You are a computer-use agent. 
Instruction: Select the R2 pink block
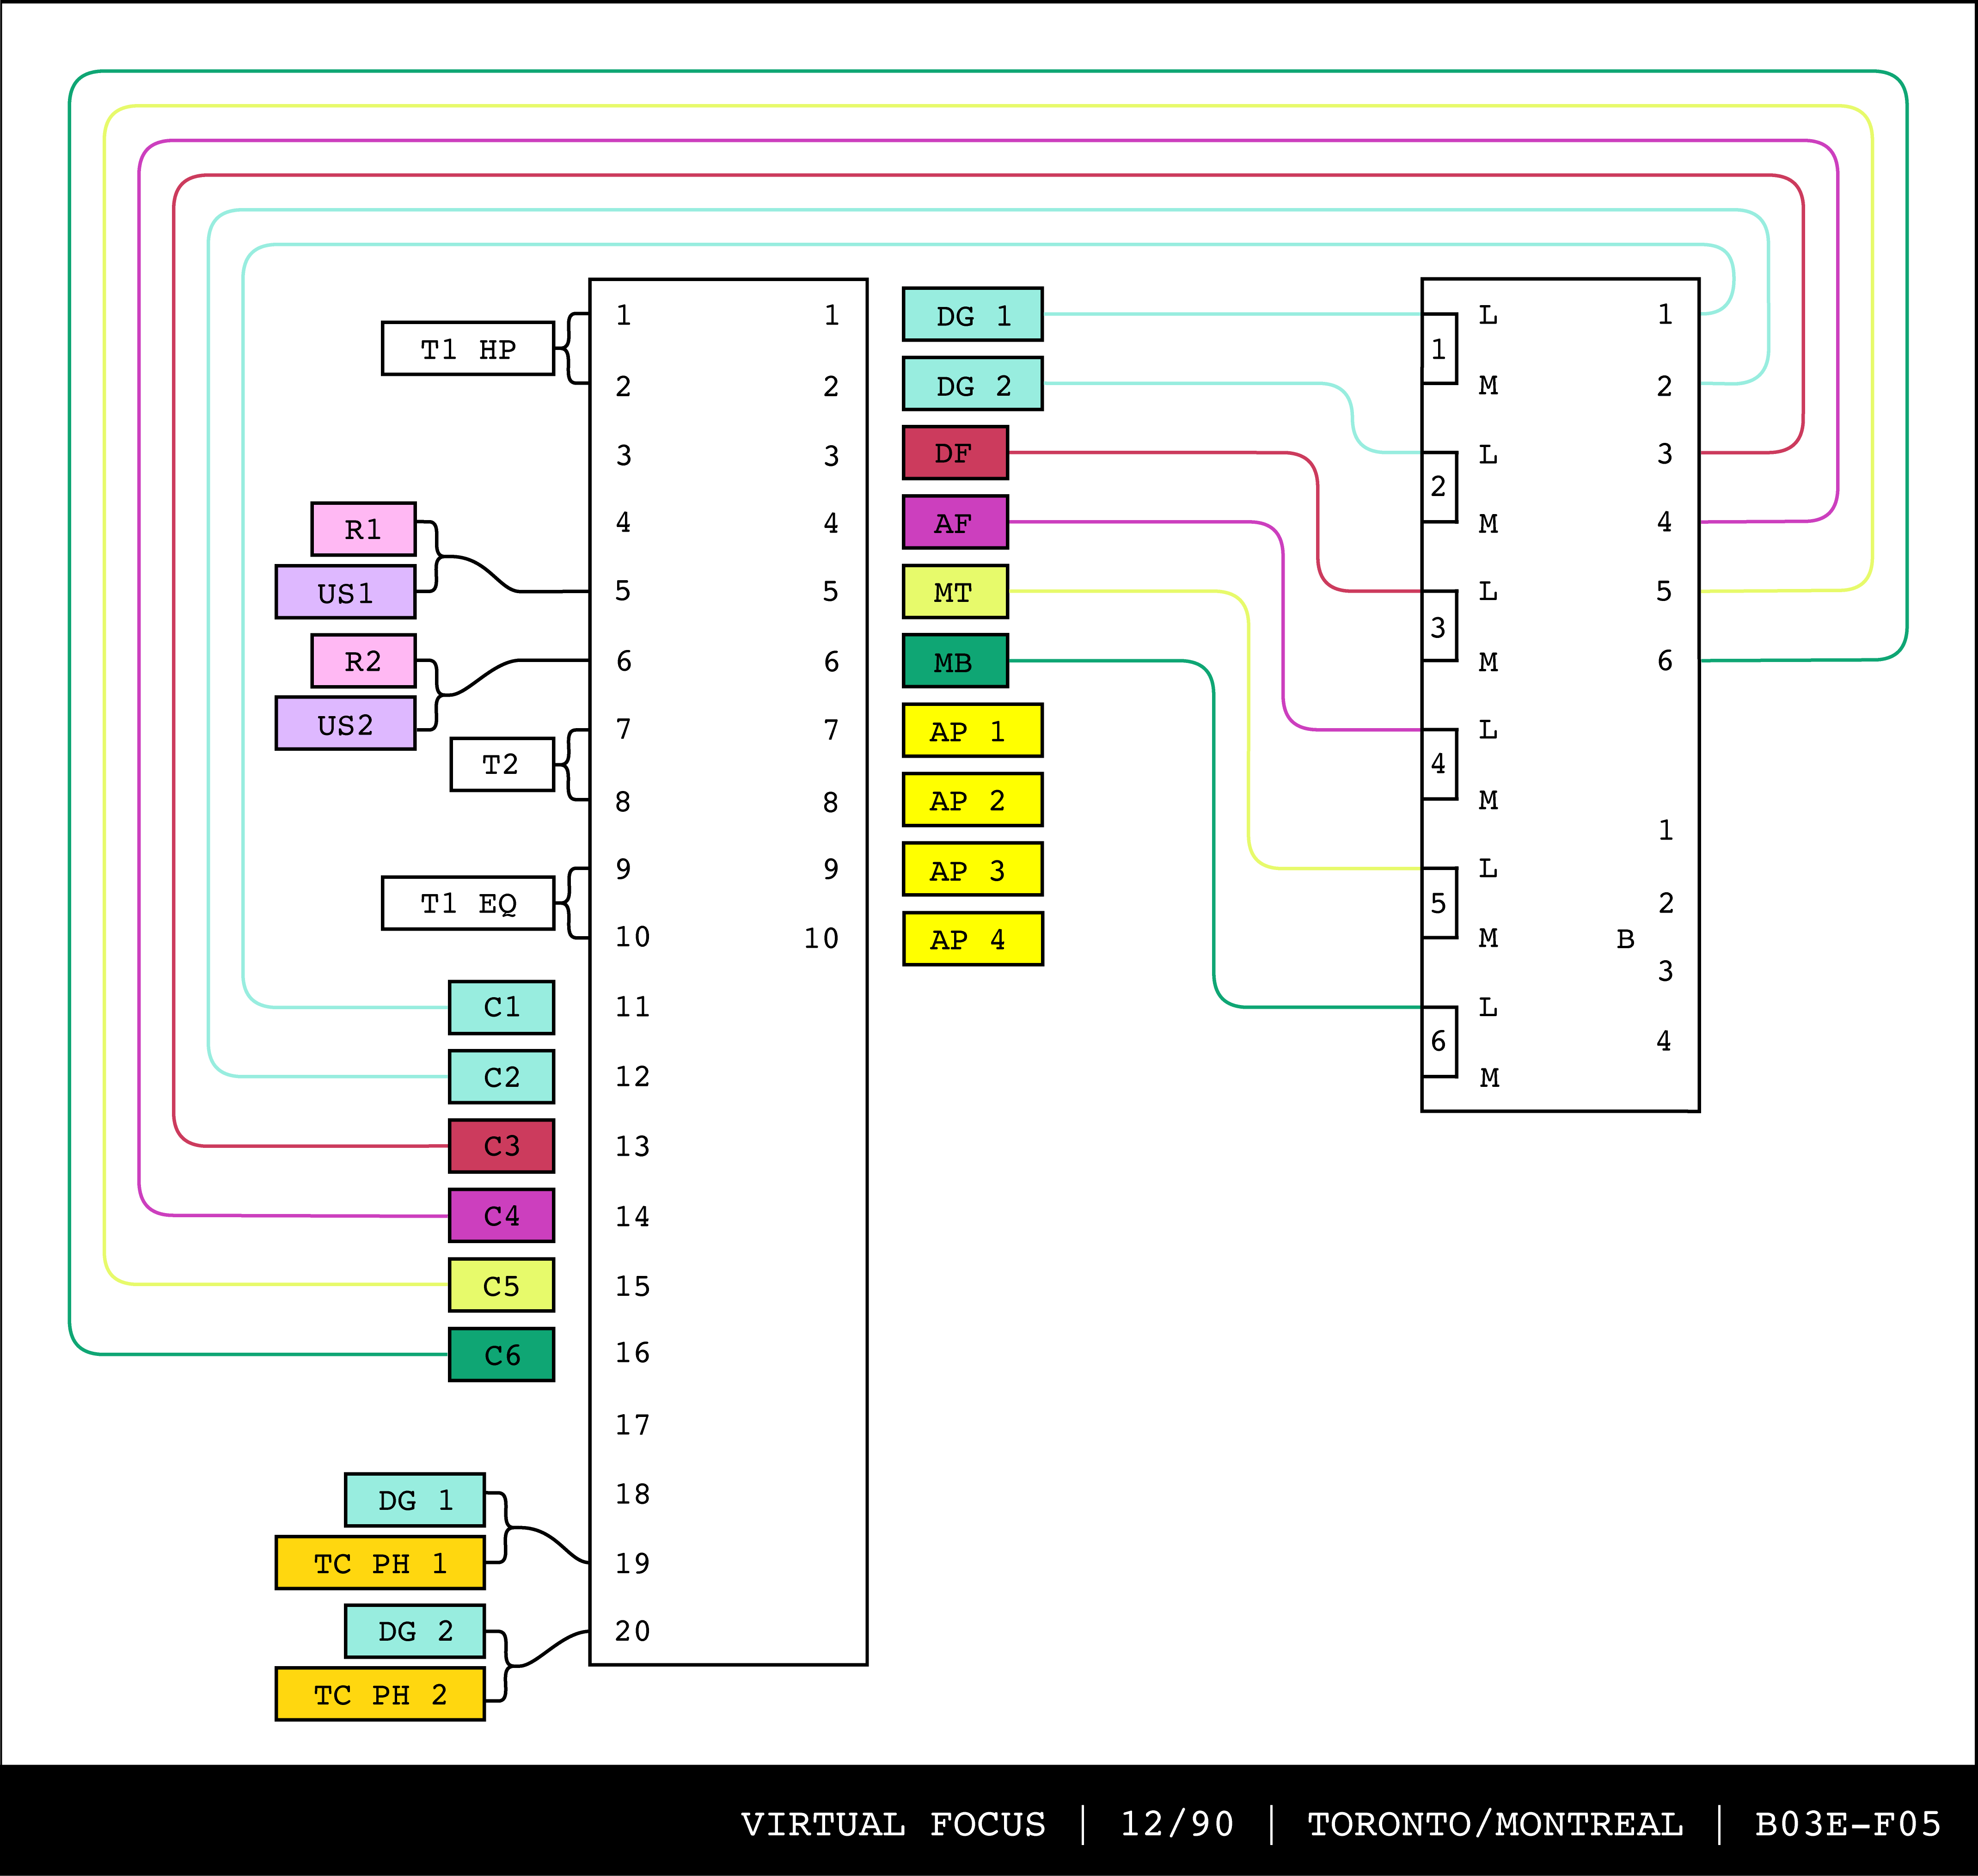pyautogui.click(x=363, y=661)
